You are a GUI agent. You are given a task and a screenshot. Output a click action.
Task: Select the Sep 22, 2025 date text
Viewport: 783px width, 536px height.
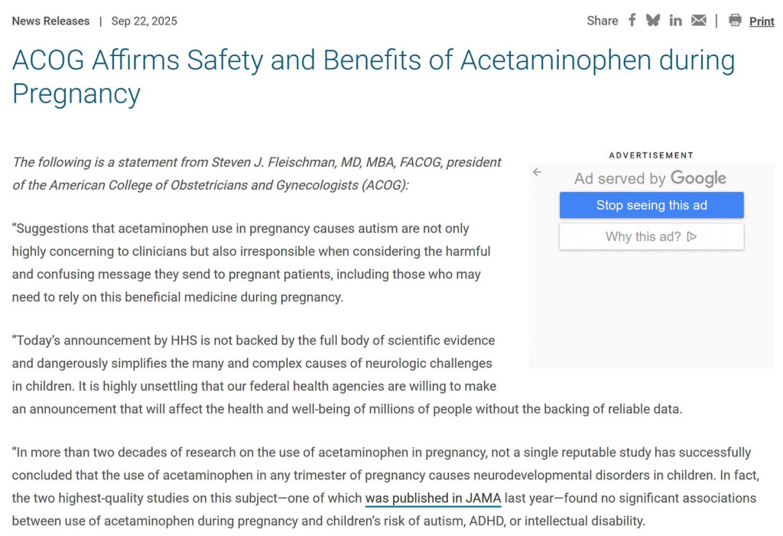pyautogui.click(x=145, y=21)
